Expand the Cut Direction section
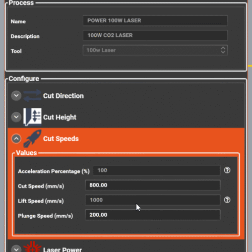Screen dimensions: 252x252 pyautogui.click(x=16, y=96)
